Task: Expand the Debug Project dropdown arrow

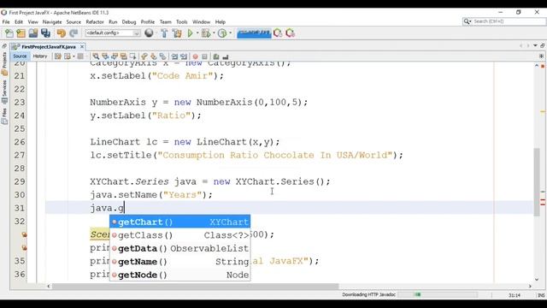Action: (214, 33)
